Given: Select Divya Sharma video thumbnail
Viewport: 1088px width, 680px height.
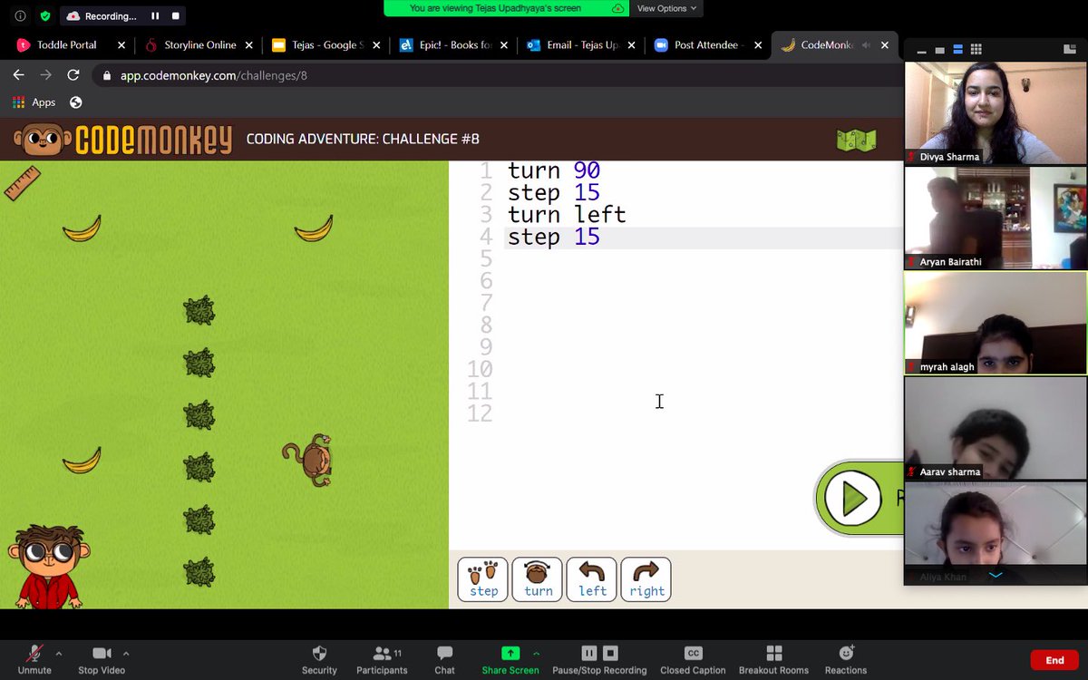Looking at the screenshot, I should pyautogui.click(x=996, y=113).
